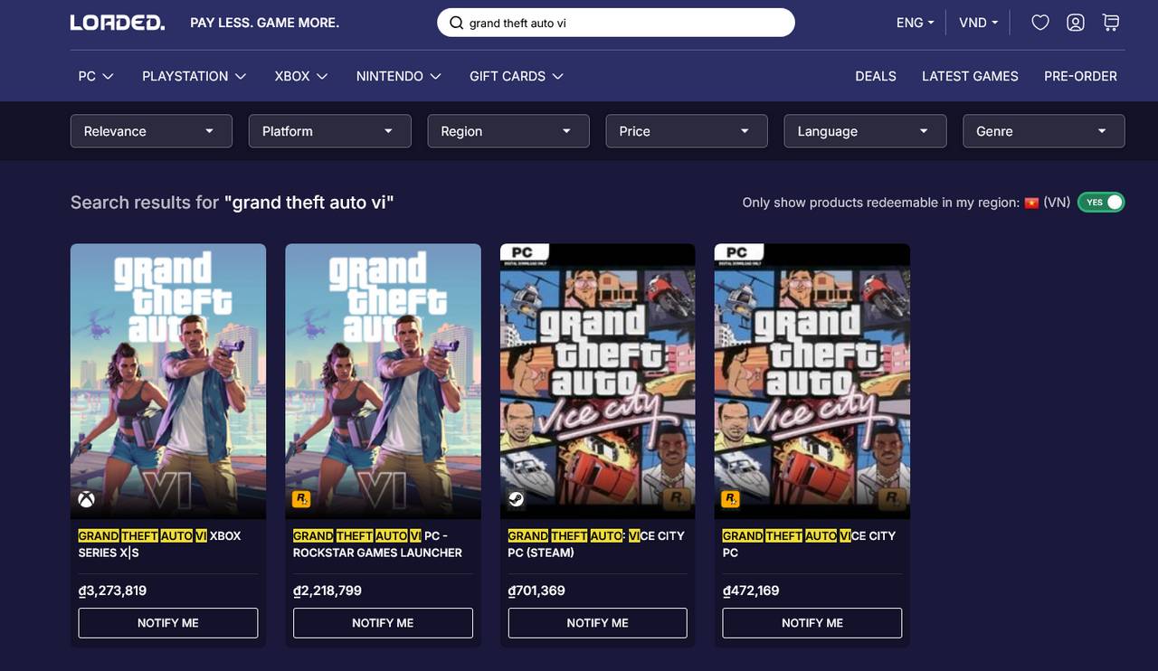The image size is (1158, 671).
Task: Open the user account icon
Action: [x=1076, y=23]
